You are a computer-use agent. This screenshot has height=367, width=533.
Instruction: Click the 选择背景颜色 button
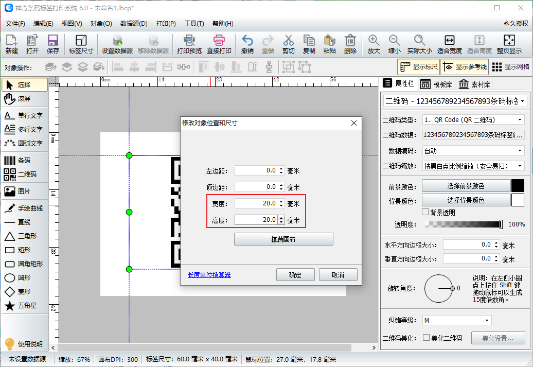pos(466,200)
